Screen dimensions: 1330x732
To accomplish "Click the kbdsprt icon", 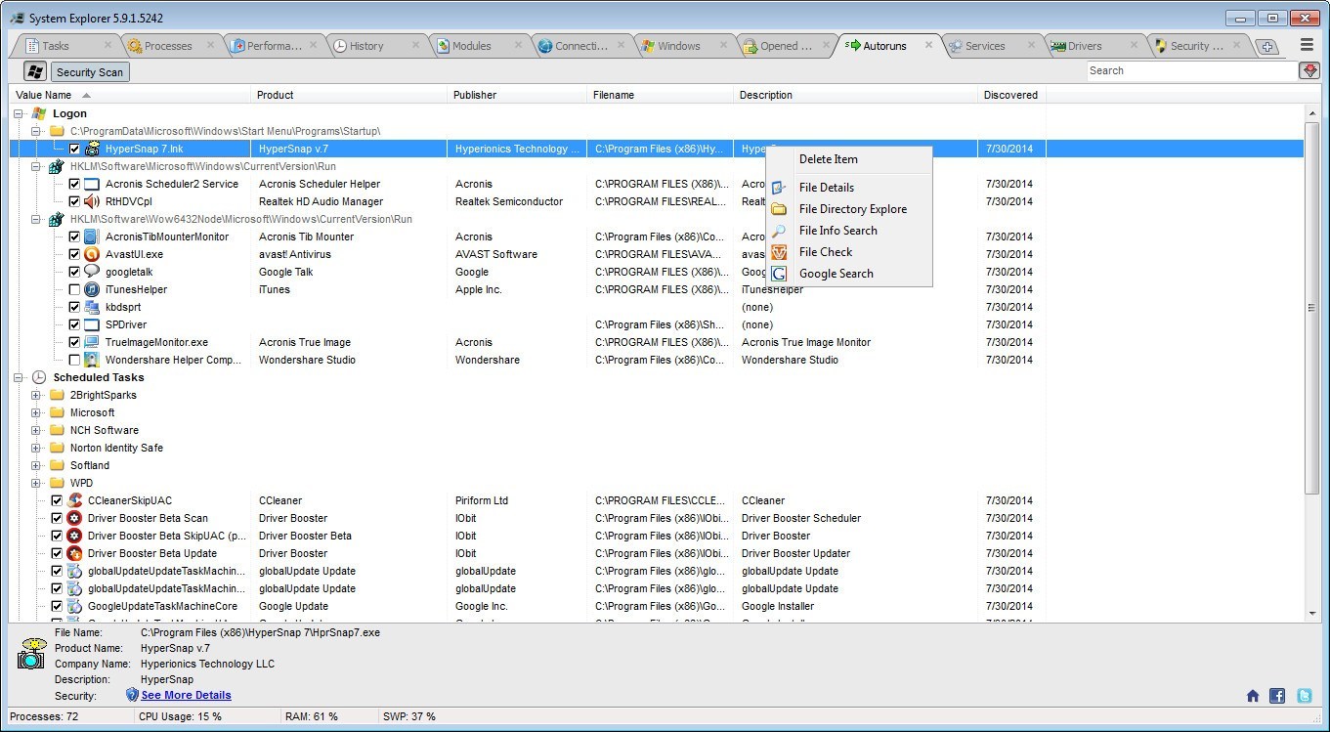I will tap(91, 307).
